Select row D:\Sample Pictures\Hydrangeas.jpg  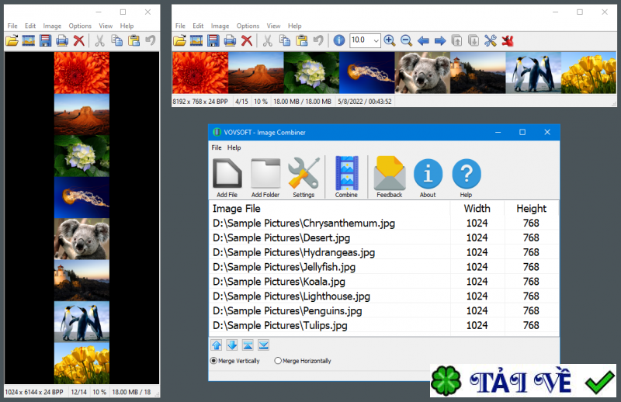pyautogui.click(x=383, y=252)
